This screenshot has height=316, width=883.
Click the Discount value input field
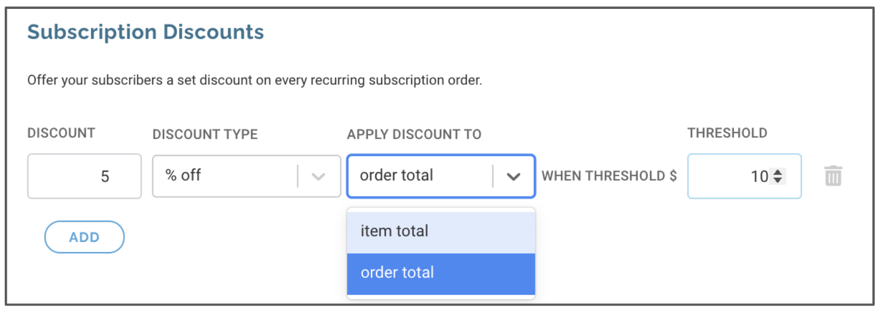click(84, 176)
